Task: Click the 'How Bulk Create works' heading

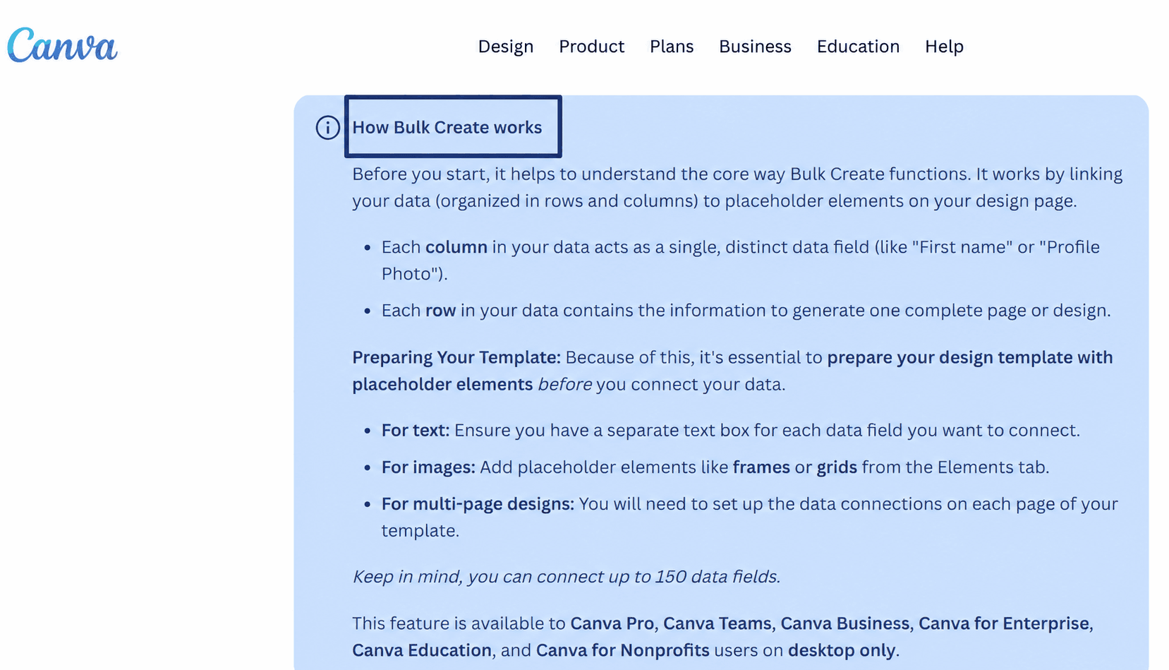Action: pyautogui.click(x=447, y=128)
